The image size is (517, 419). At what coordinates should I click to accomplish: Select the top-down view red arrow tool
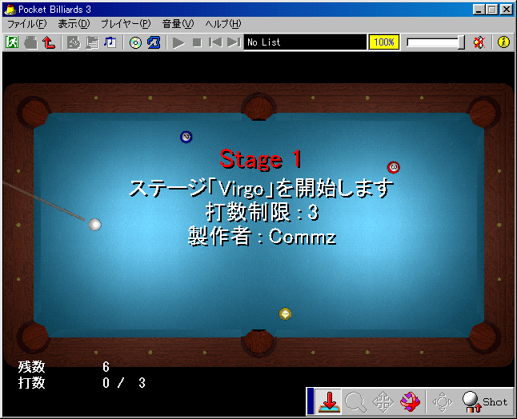329,401
